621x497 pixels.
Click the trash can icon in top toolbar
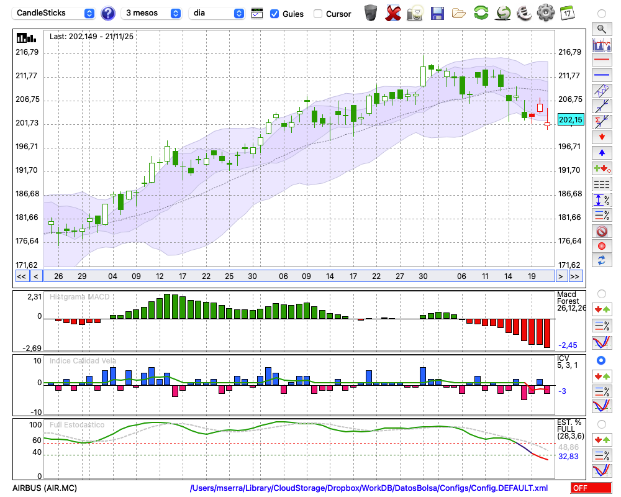[371, 13]
